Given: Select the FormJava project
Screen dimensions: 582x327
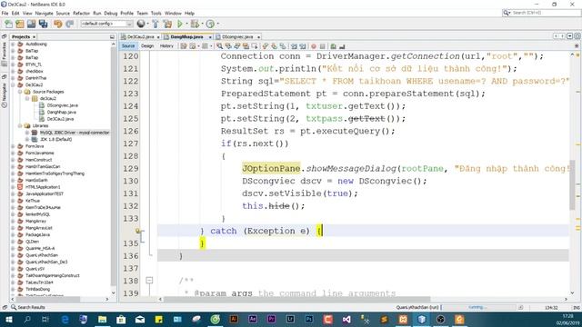Looking at the screenshot, I should point(35,146).
